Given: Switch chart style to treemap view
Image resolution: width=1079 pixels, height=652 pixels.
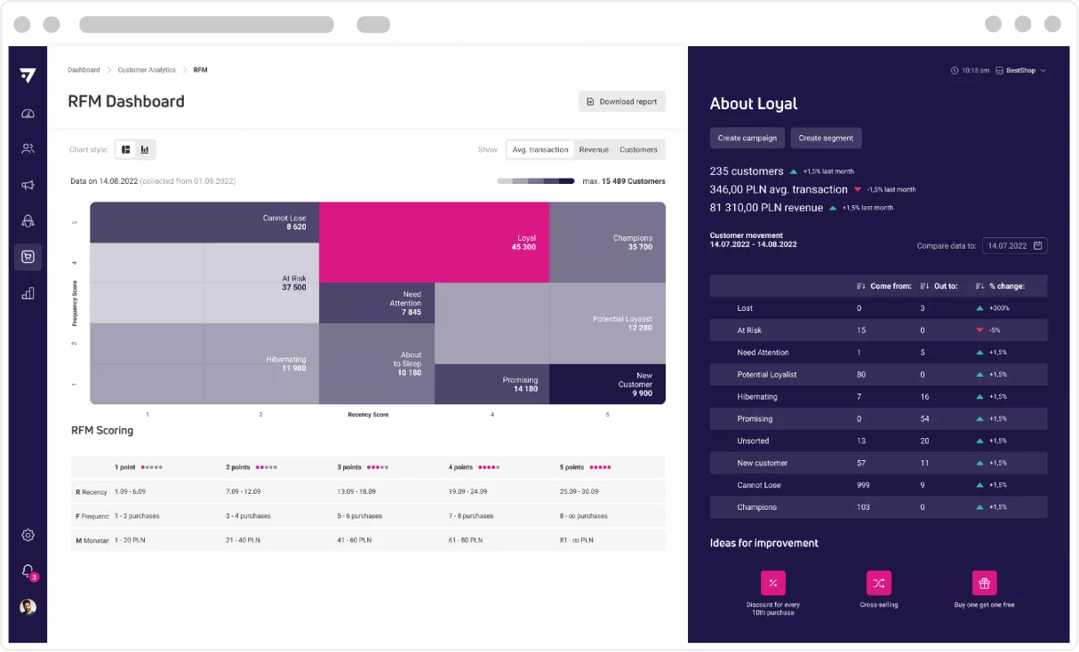Looking at the screenshot, I should point(126,149).
